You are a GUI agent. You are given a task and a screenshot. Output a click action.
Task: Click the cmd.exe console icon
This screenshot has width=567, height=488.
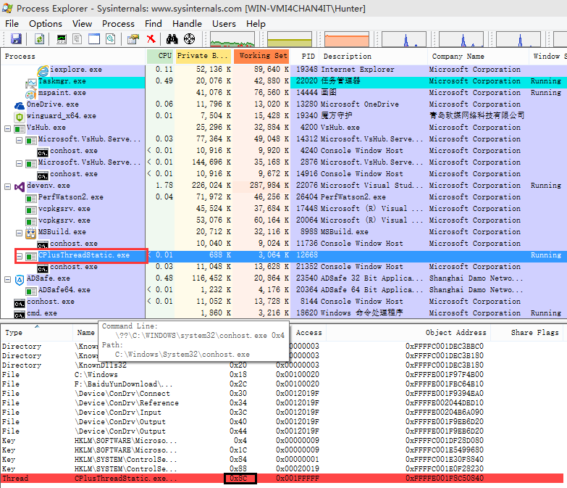pos(20,315)
